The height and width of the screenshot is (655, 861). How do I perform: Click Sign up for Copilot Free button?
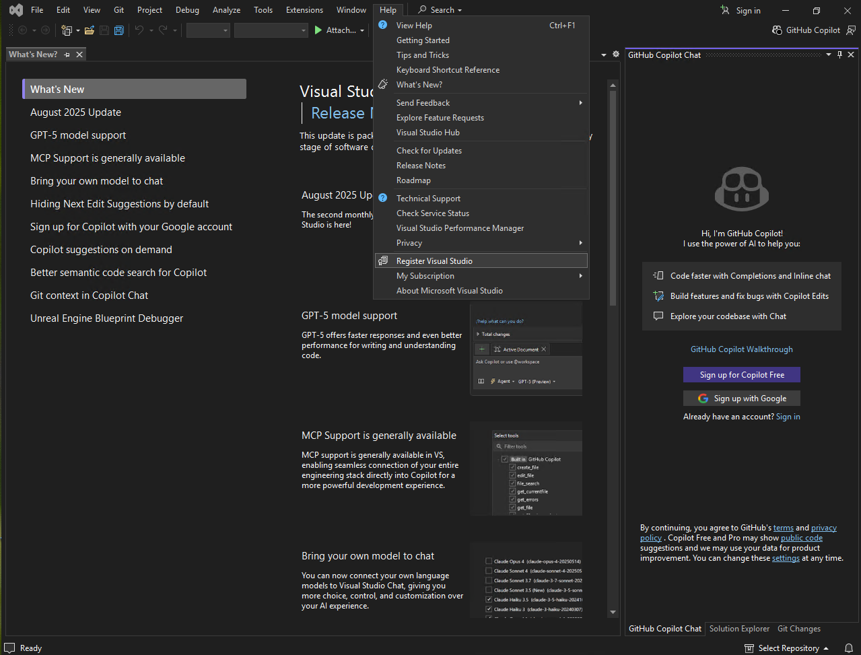pos(742,375)
